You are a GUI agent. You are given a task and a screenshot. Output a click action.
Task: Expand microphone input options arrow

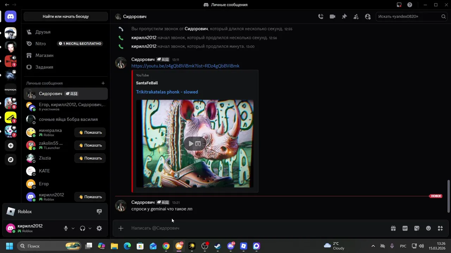73,228
